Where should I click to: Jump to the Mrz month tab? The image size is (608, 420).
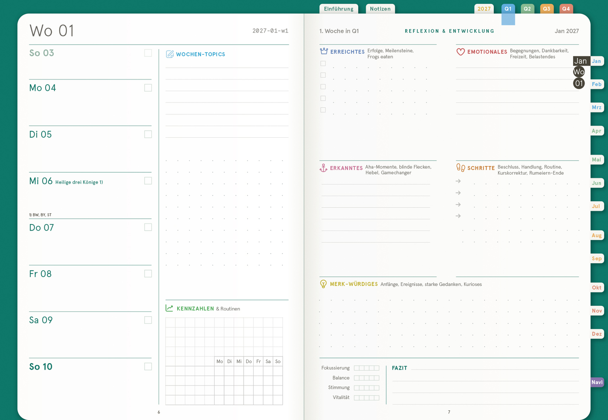tap(597, 107)
